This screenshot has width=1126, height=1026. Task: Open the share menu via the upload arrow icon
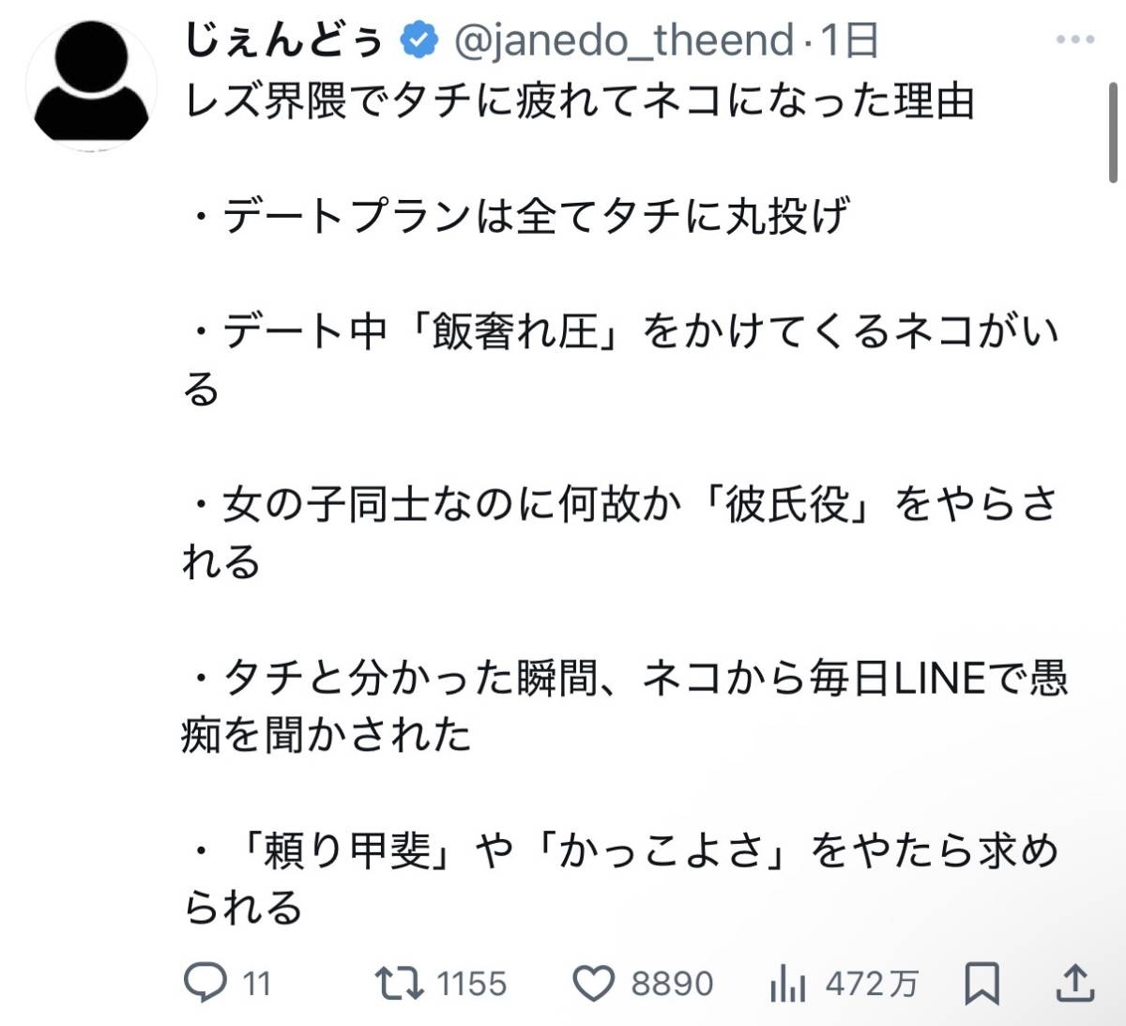click(x=1074, y=983)
